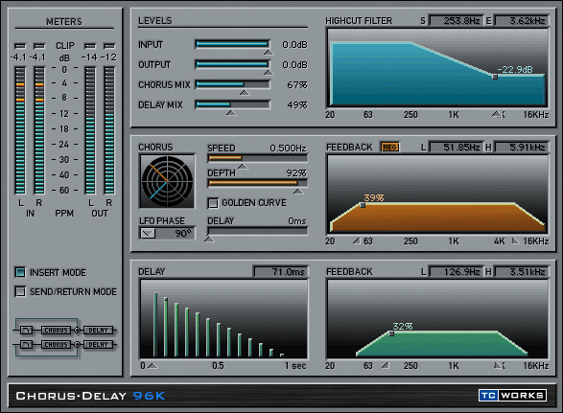Click right input clip indicator

pyautogui.click(x=39, y=46)
